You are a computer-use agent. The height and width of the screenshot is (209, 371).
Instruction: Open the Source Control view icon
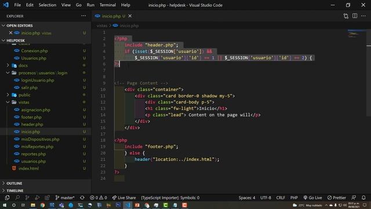click(x=27, y=197)
